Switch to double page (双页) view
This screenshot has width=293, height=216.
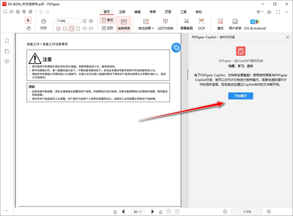pos(107,28)
